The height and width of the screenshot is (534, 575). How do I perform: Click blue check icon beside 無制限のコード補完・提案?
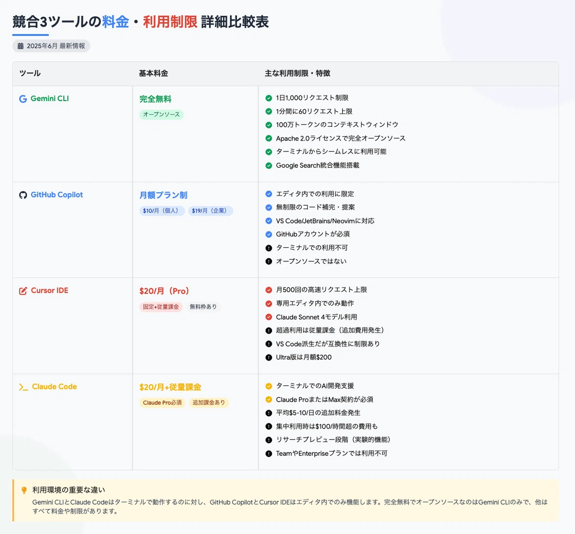[x=269, y=208]
